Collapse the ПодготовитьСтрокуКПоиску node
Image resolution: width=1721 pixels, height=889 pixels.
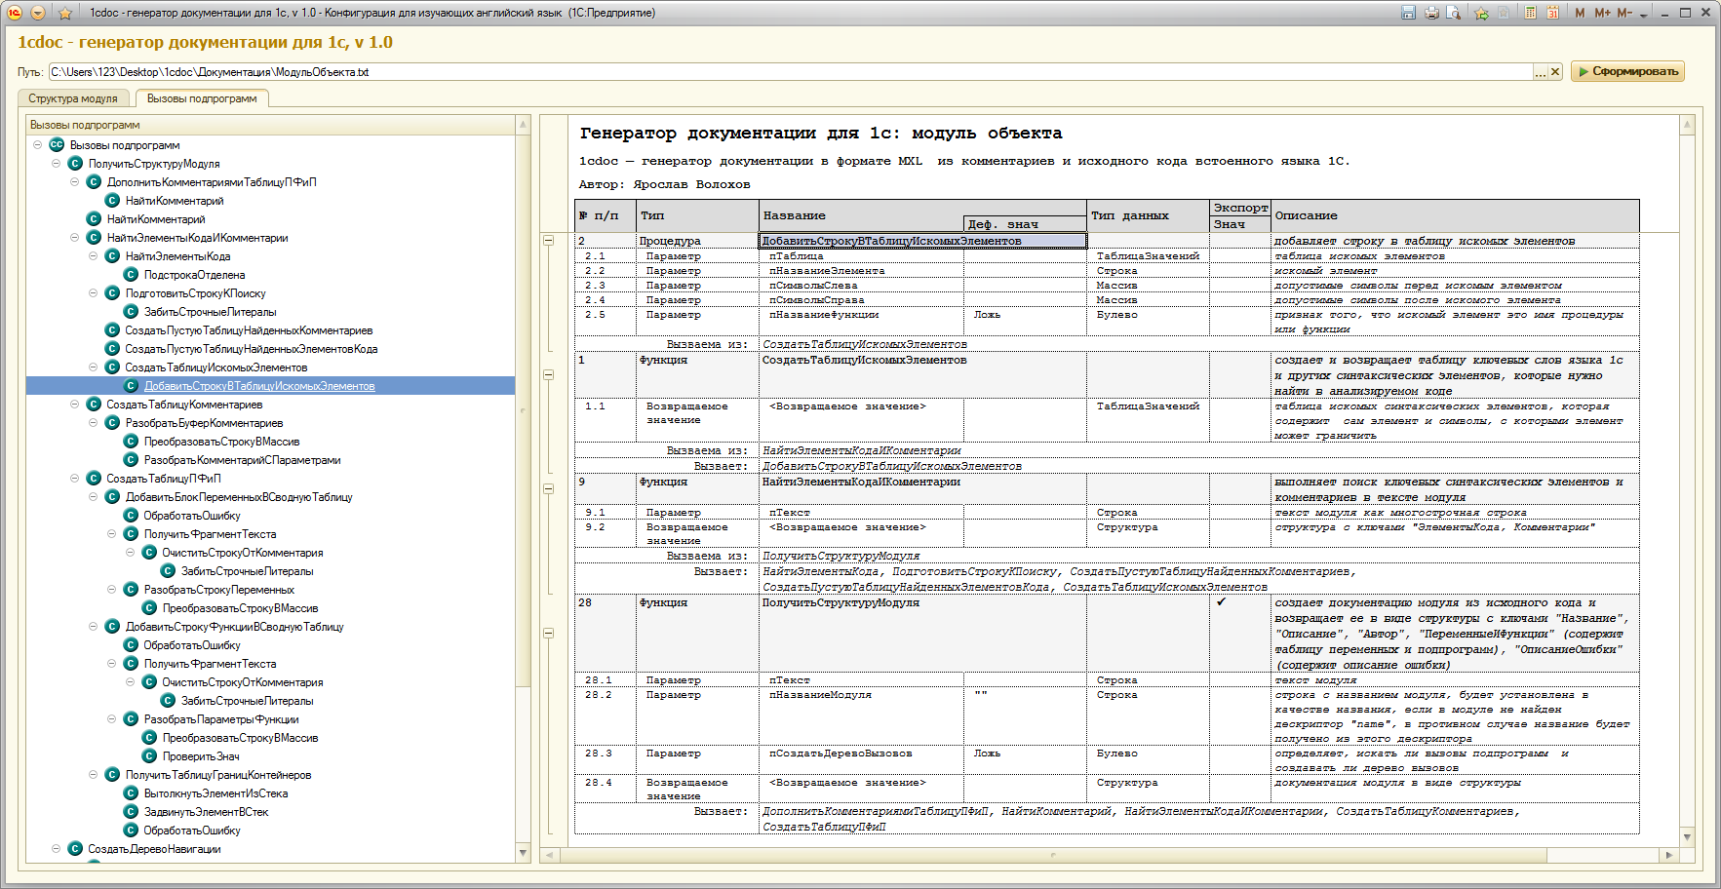pyautogui.click(x=94, y=293)
